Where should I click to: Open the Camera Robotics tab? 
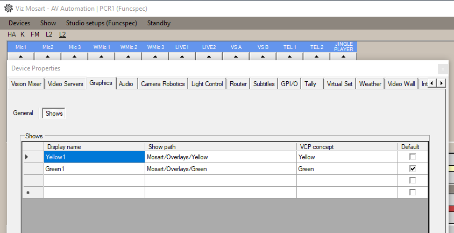[x=162, y=84]
